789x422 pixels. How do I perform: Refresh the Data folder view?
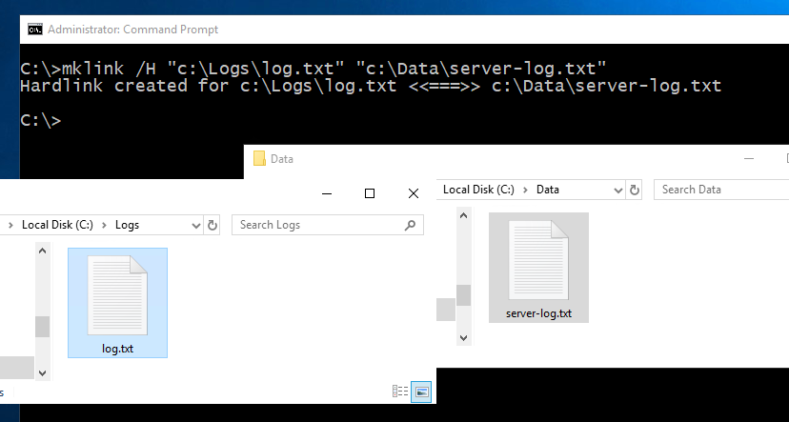click(x=635, y=190)
